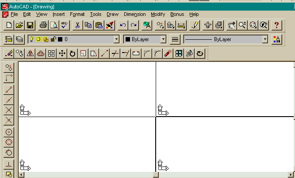This screenshot has height=178, width=295.
Task: Open the File menu
Action: (14, 14)
